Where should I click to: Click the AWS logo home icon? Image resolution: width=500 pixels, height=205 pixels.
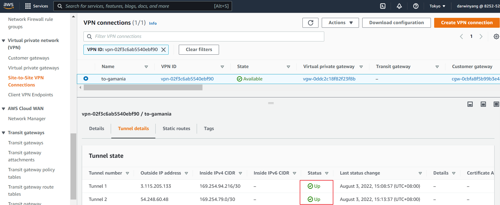(x=9, y=6)
